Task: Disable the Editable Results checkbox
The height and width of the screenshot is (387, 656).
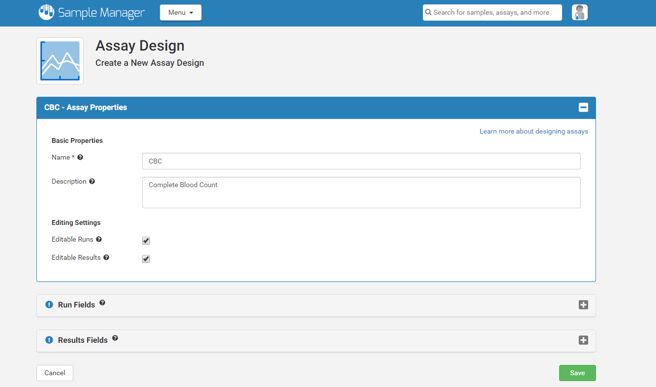Action: click(x=146, y=258)
